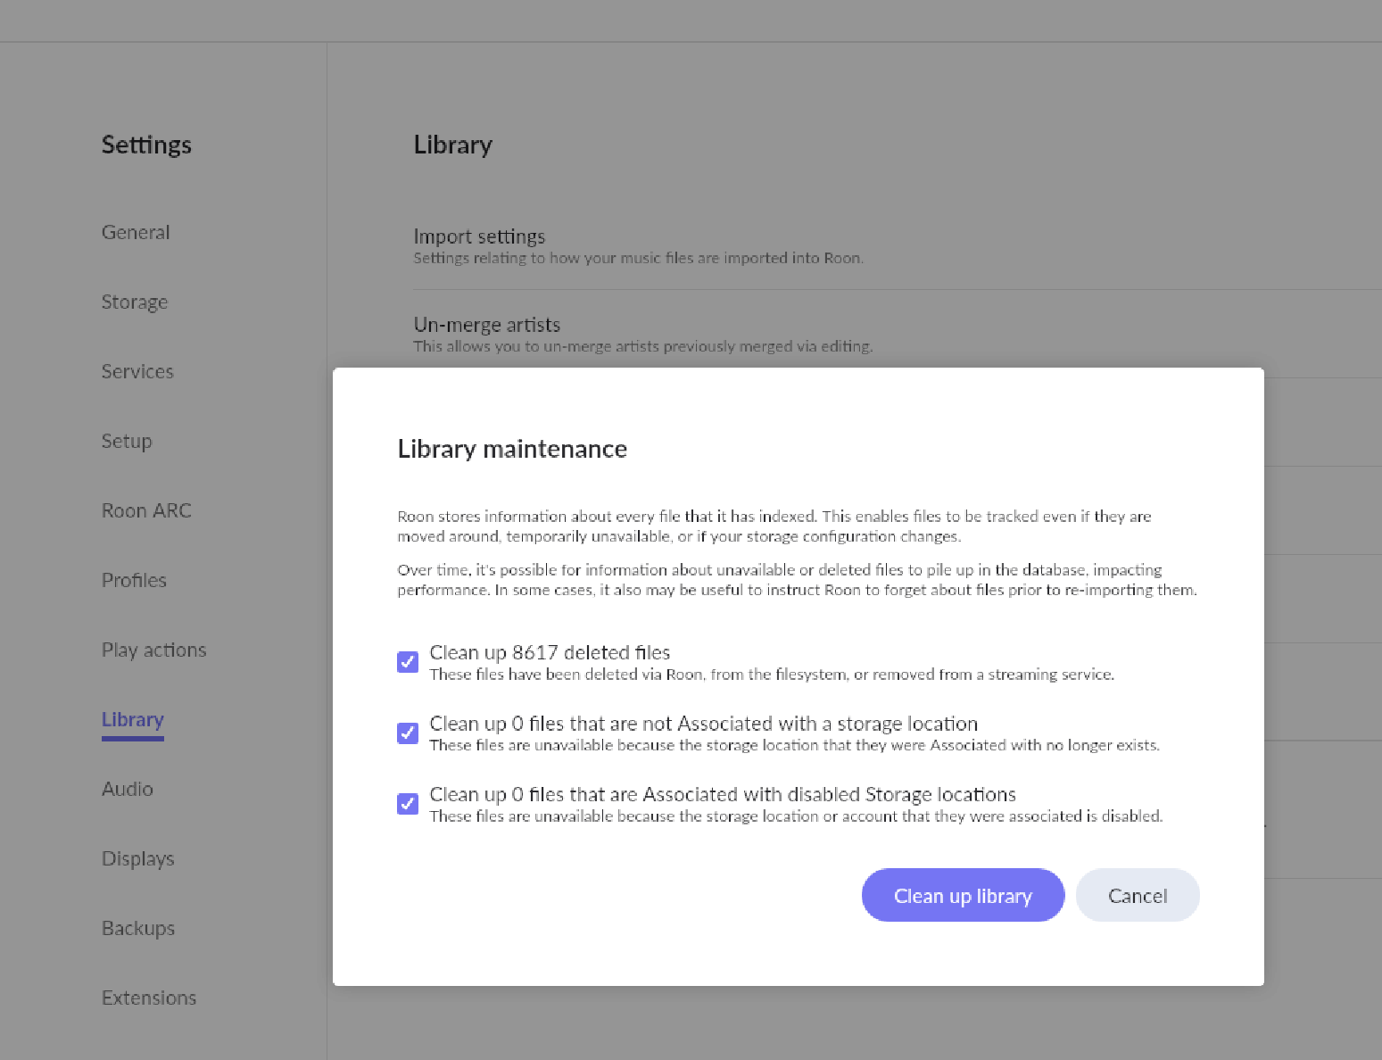Open the Setup settings page
This screenshot has width=1382, height=1060.
point(127,442)
